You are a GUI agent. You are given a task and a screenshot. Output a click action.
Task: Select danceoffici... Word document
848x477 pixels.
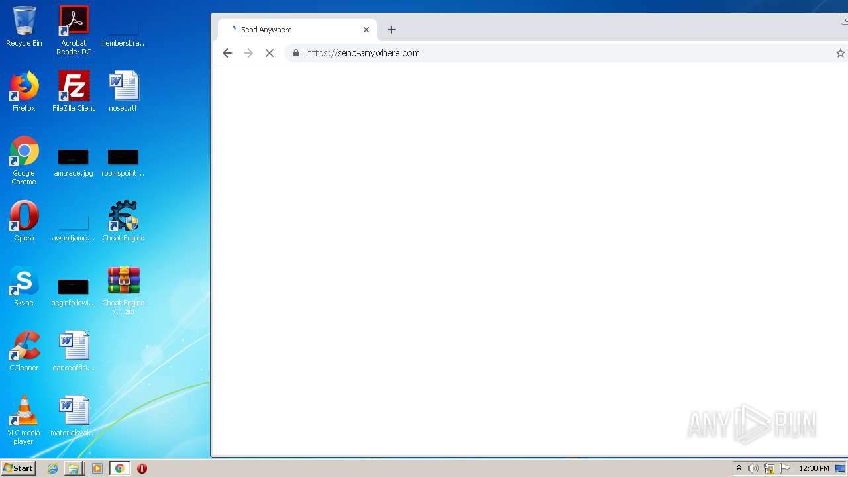coord(74,351)
